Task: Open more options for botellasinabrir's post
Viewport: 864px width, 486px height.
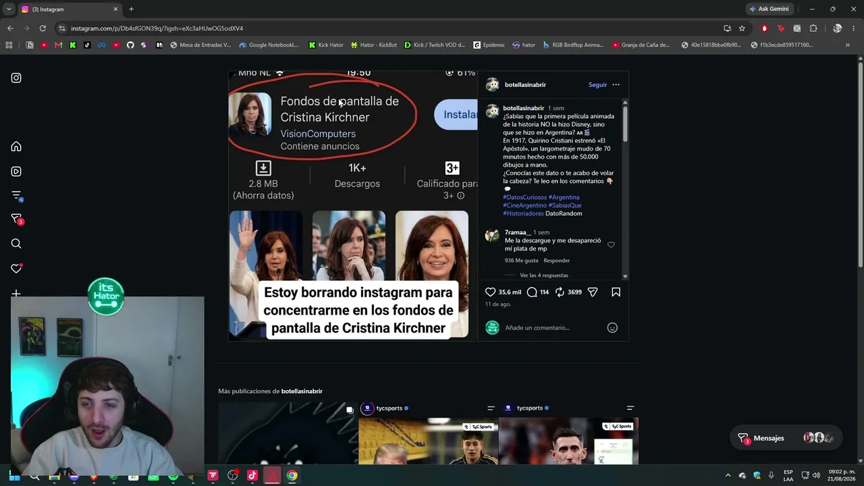Action: tap(616, 84)
